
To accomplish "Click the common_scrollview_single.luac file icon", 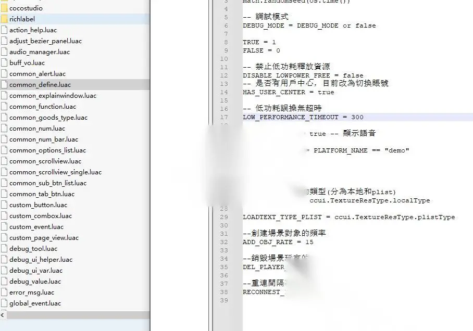I will point(4,172).
